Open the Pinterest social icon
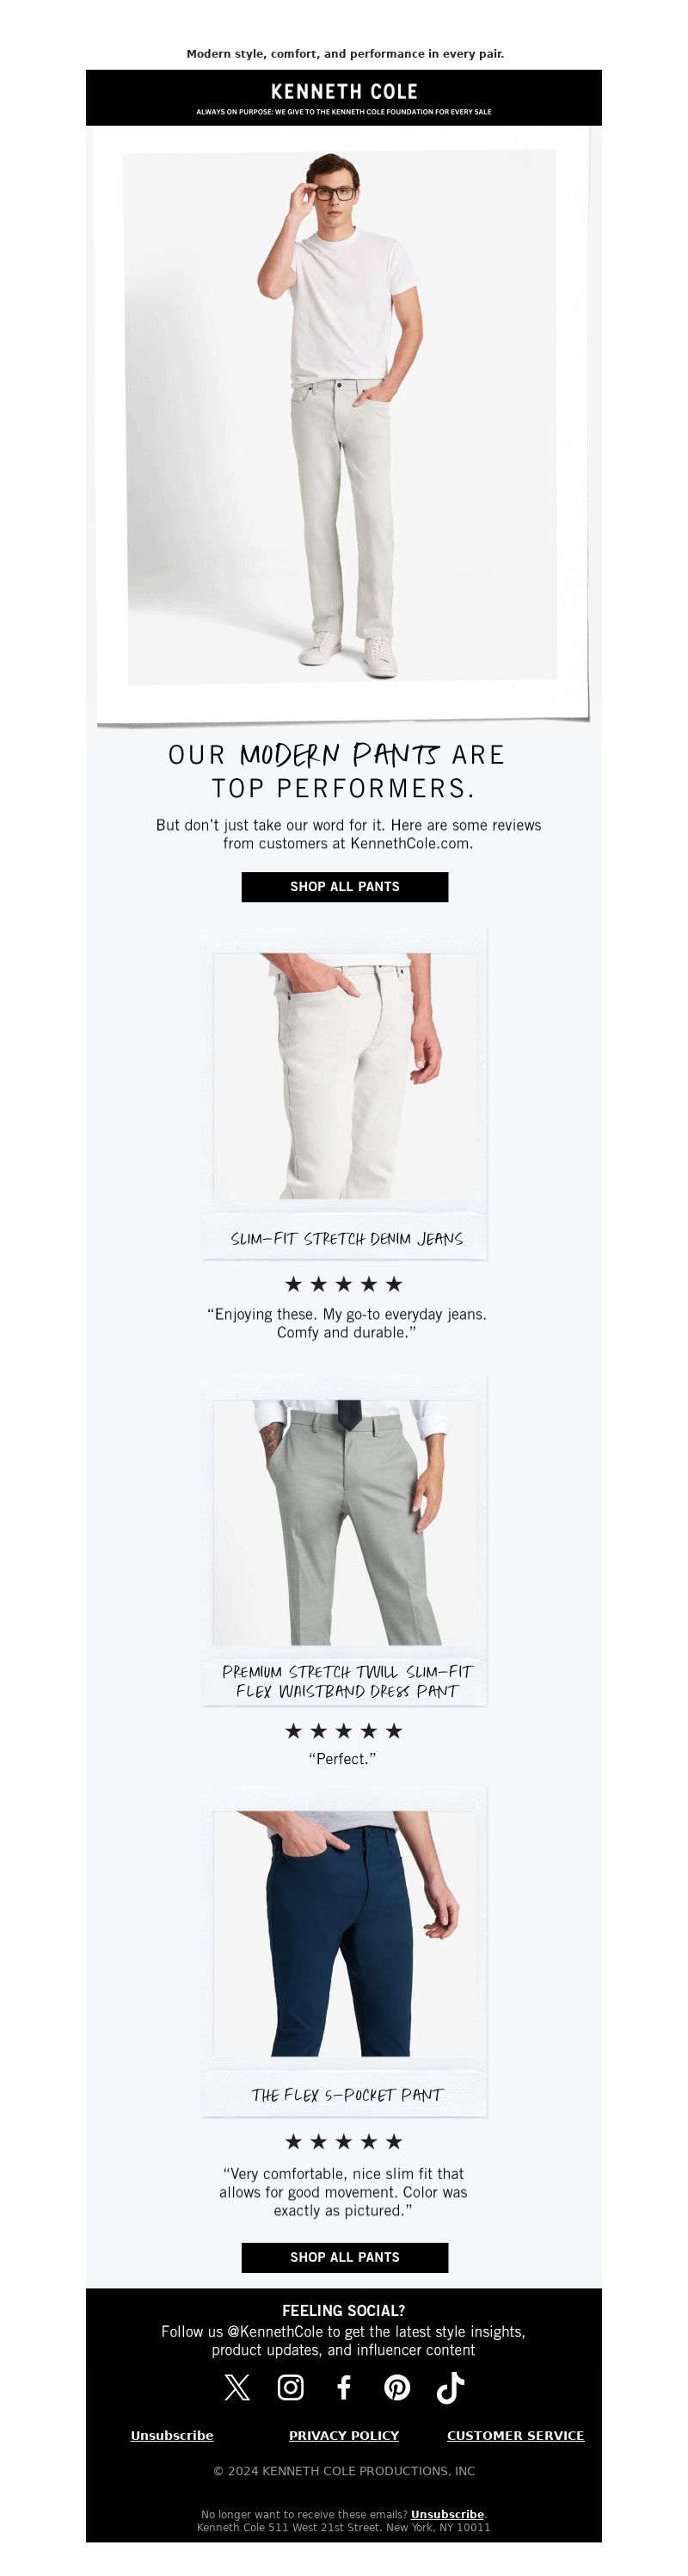Viewport: 688px width, 2576px height. click(397, 2388)
